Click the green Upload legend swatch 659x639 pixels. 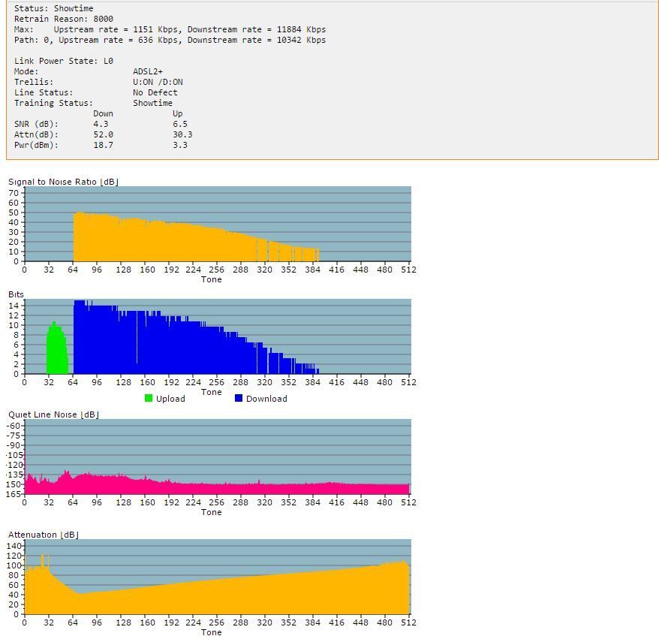coord(149,398)
